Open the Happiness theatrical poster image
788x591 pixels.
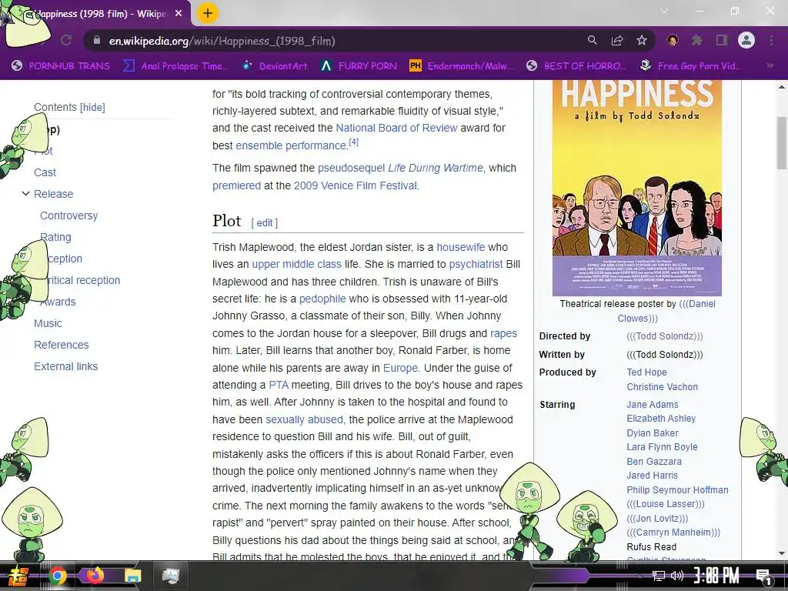tap(636, 188)
